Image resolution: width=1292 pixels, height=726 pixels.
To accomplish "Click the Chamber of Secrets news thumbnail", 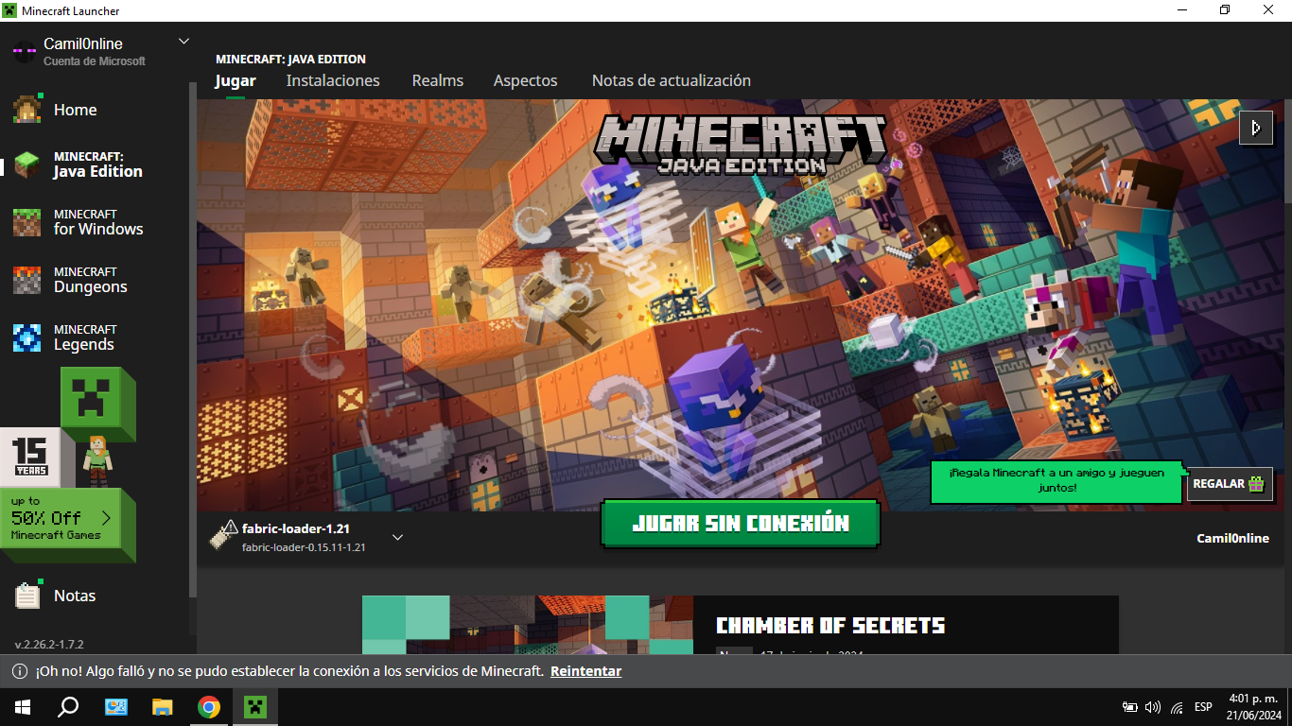I will pos(528,625).
